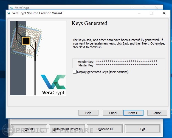Click the Header Key masked value
This screenshot has width=172, height=138.
point(127,61)
